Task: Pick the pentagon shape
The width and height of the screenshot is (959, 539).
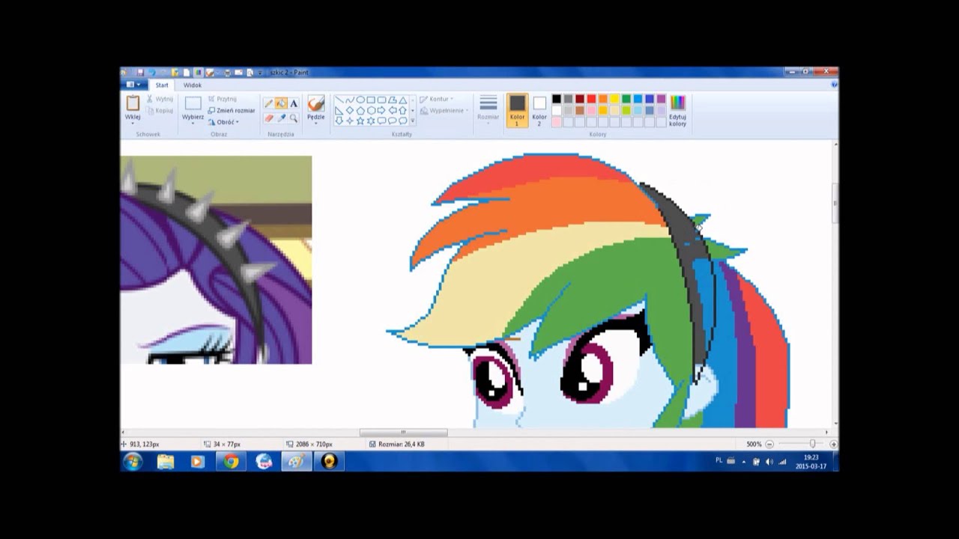Action: point(360,110)
